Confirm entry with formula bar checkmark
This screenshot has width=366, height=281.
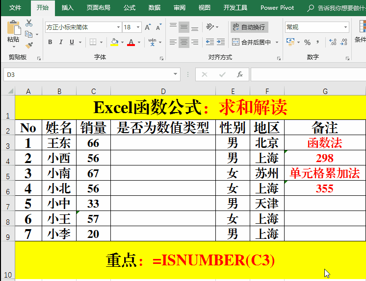(222, 74)
